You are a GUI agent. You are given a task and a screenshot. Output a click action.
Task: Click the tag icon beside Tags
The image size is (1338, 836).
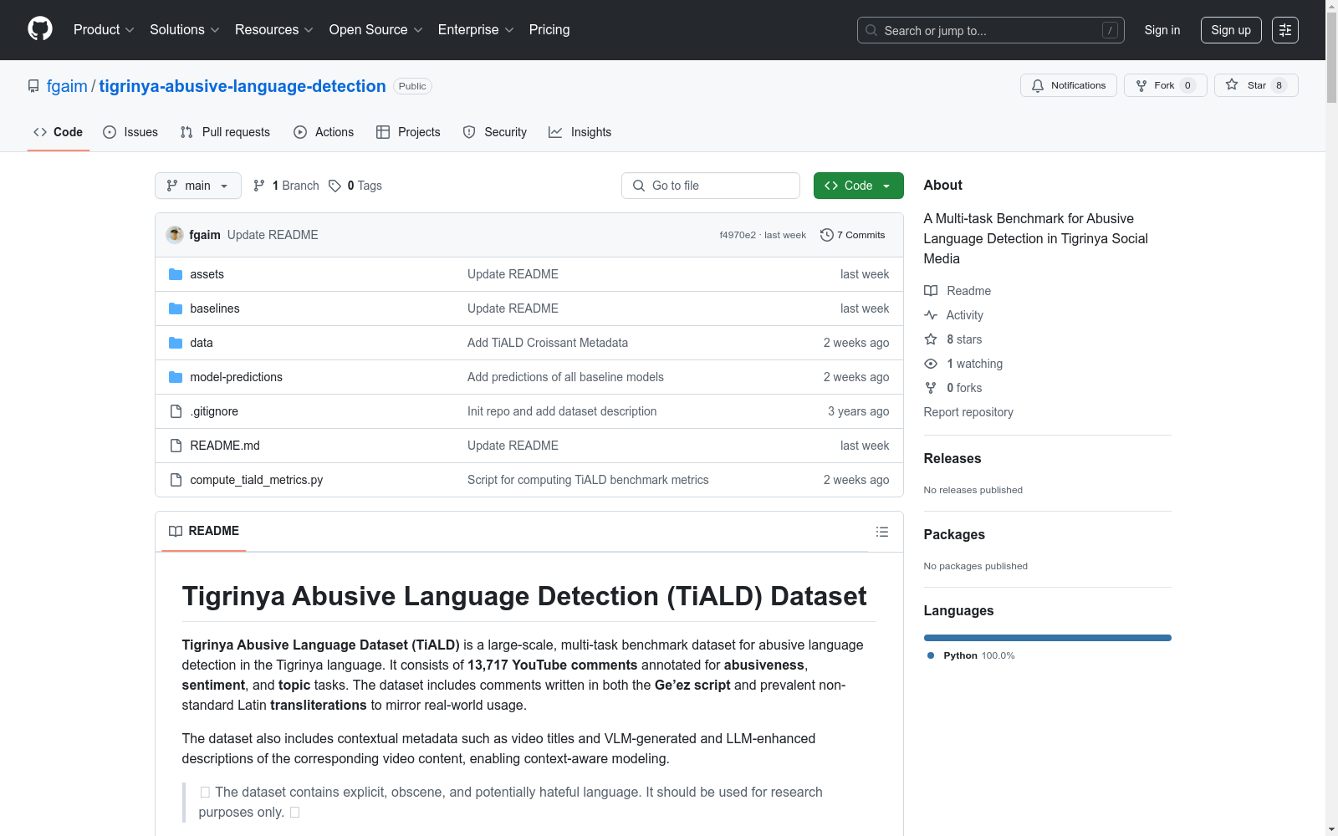point(334,186)
